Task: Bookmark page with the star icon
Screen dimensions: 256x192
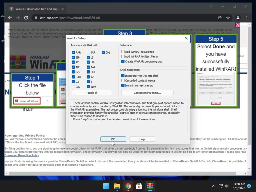Action: (x=228, y=18)
